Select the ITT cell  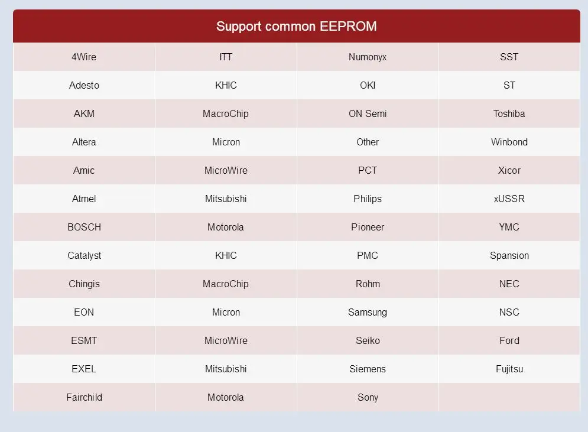[x=226, y=57]
